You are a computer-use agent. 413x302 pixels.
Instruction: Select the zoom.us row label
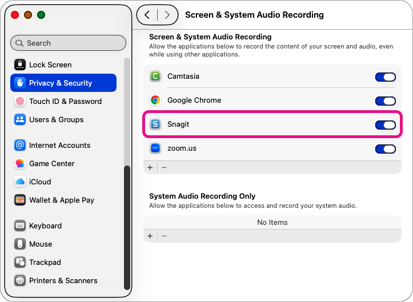click(182, 148)
